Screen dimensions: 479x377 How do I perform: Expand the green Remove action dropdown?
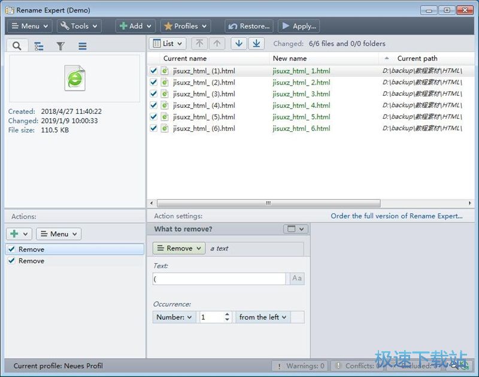tap(179, 248)
